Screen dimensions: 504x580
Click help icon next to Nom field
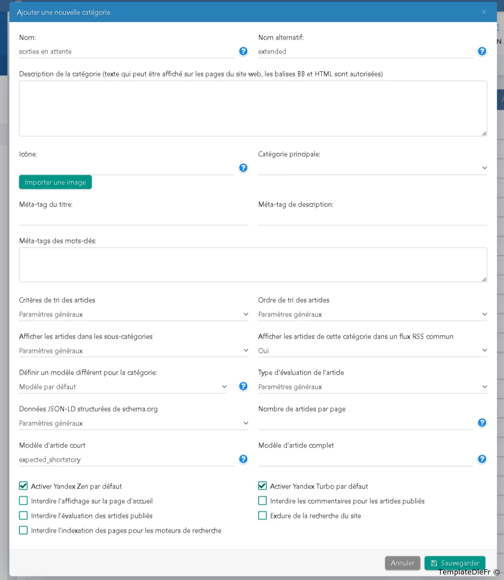tap(243, 51)
